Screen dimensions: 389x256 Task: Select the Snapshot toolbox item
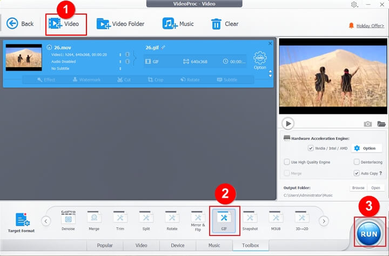(x=250, y=220)
